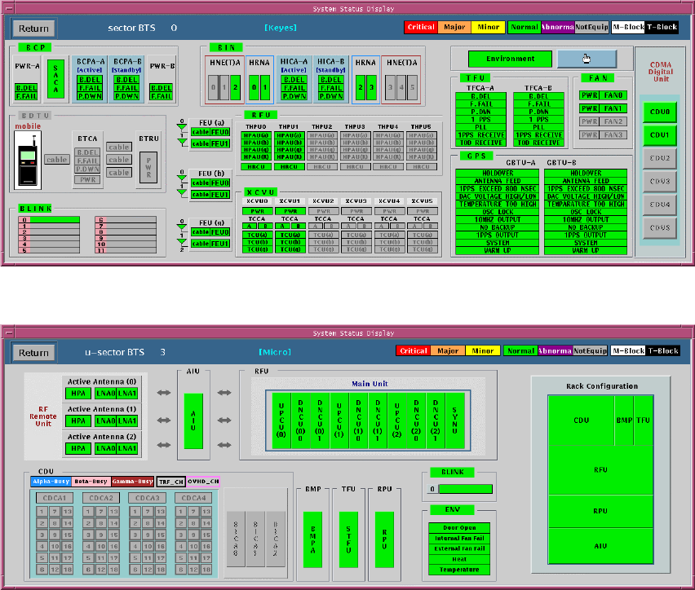Click LNA1 of Active Antenna (2)
Screen dimensions: 695x590
(127, 448)
